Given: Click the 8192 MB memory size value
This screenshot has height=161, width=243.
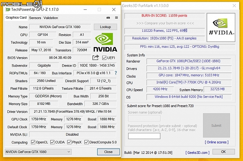Looking at the screenshot, I should (x=44, y=104).
